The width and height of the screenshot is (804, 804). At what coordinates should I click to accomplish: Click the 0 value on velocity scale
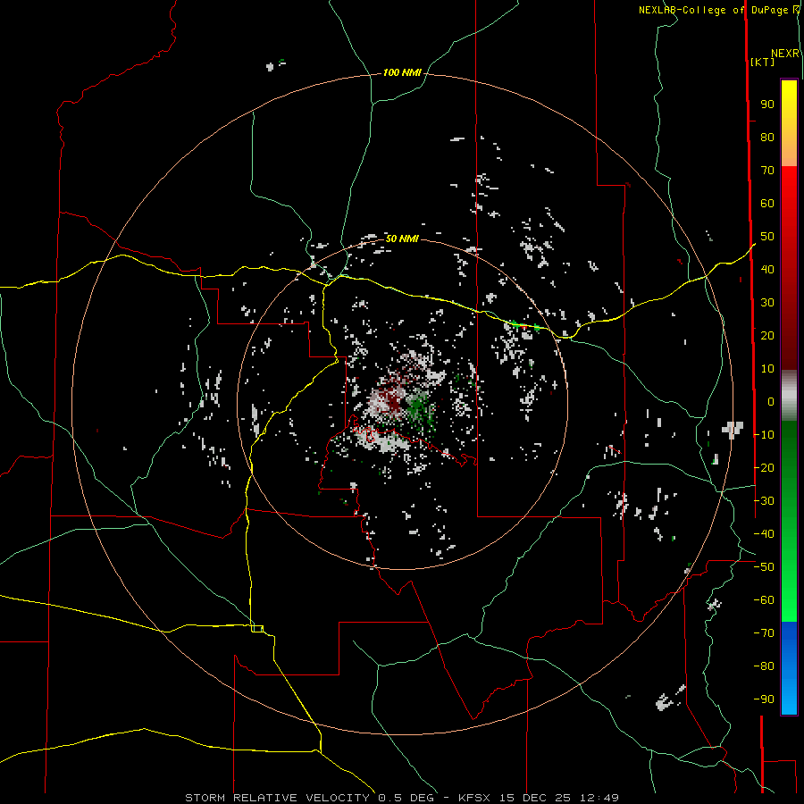(x=771, y=402)
